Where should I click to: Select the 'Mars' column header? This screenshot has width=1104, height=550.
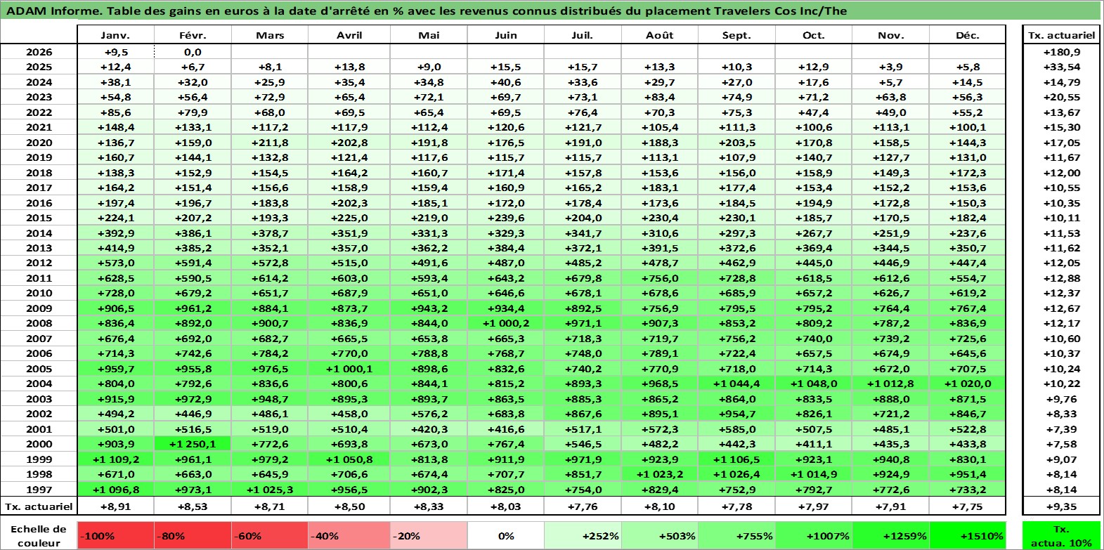(x=270, y=35)
